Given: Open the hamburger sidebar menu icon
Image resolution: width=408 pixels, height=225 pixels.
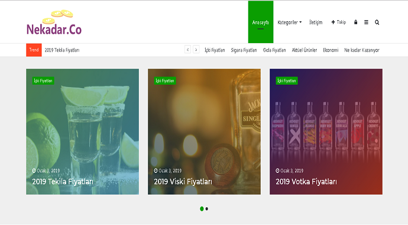Looking at the screenshot, I should coord(366,22).
